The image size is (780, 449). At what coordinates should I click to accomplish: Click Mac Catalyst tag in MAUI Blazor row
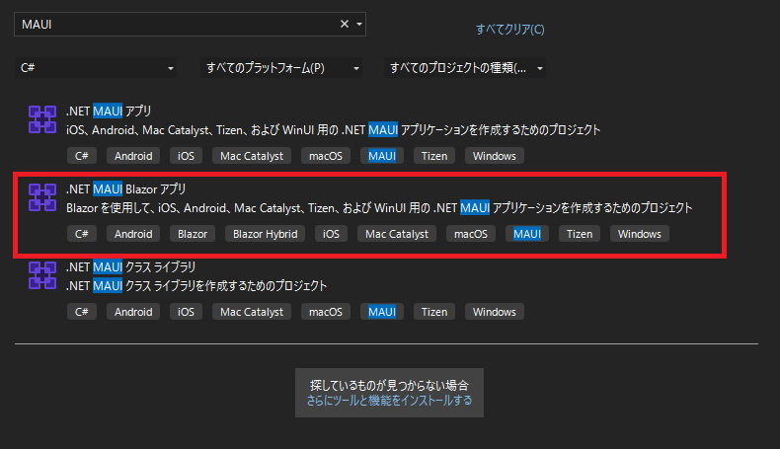[x=397, y=234]
